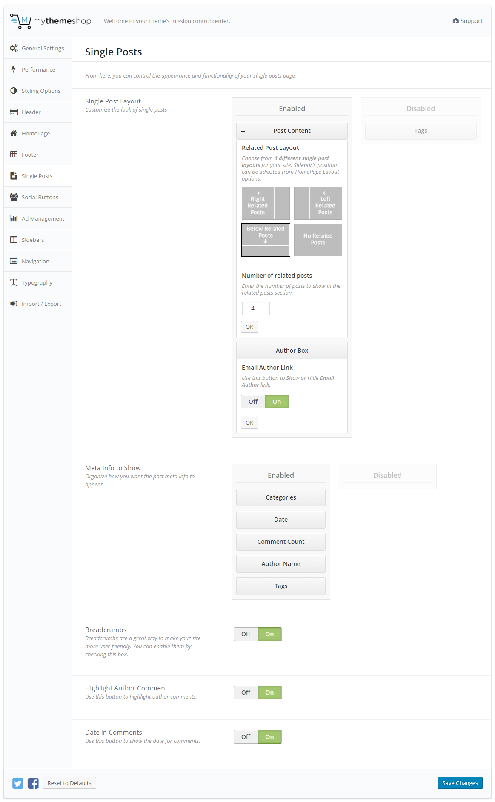Collapse the Author Box section

click(243, 351)
